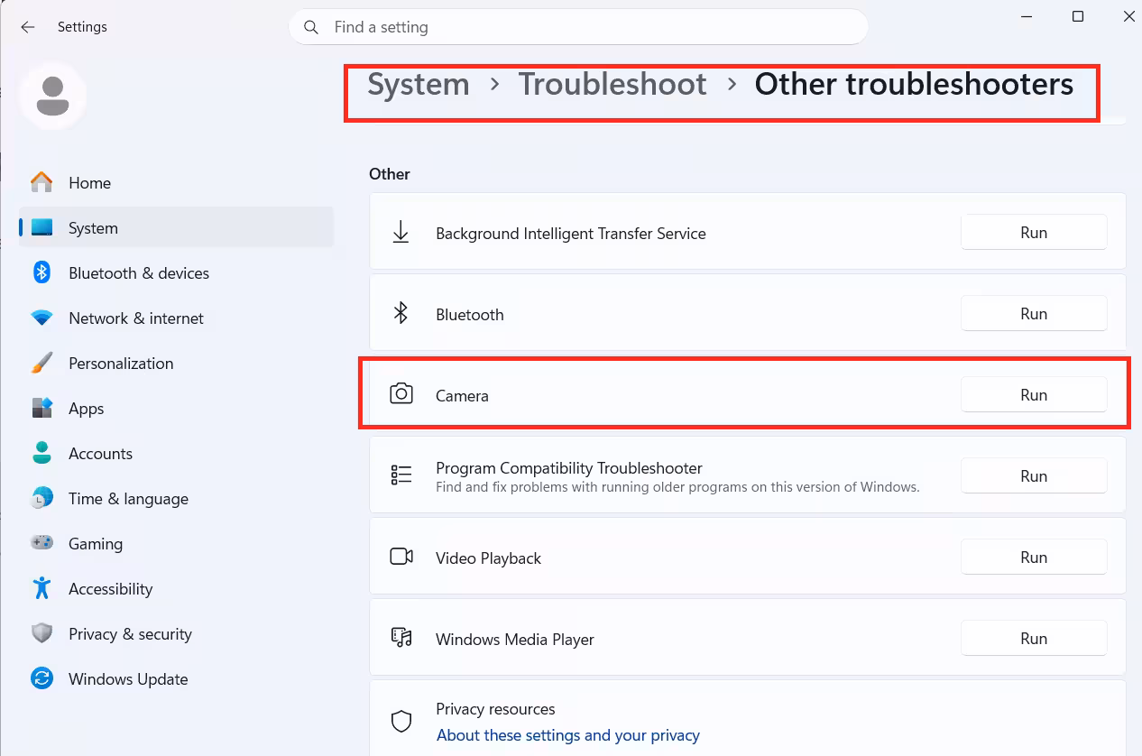Click the search magnifier icon
1142x756 pixels.
pos(311,27)
